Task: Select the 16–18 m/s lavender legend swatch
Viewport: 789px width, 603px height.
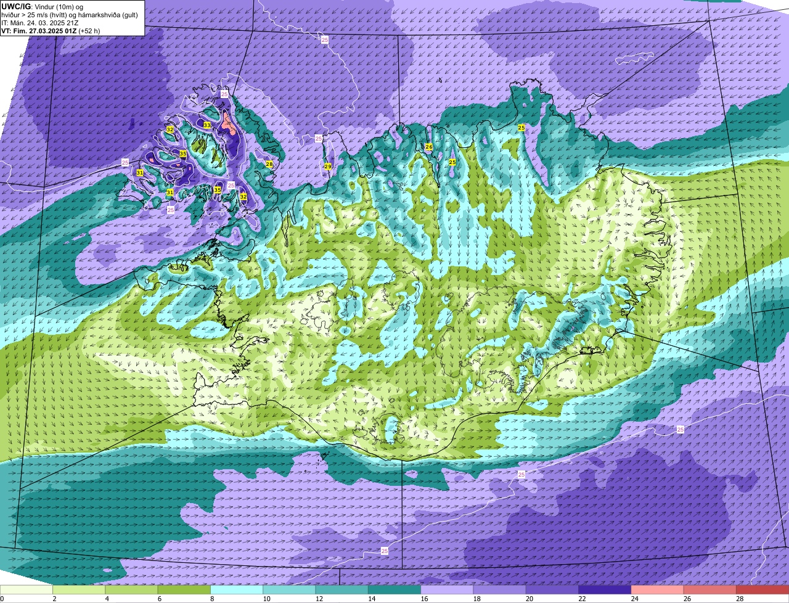Action: click(x=447, y=590)
